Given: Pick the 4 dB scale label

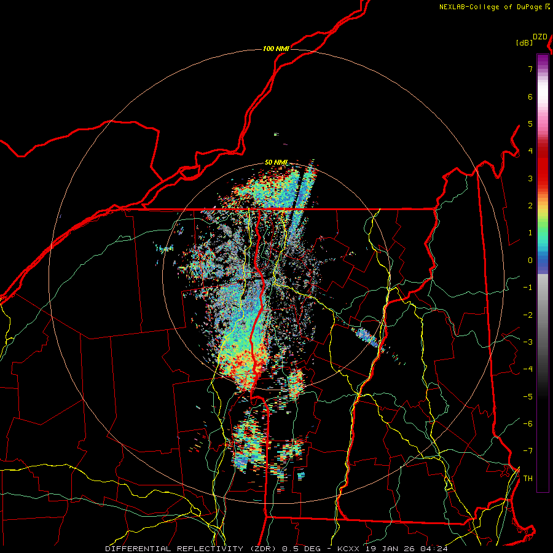Looking at the screenshot, I should tap(530, 151).
